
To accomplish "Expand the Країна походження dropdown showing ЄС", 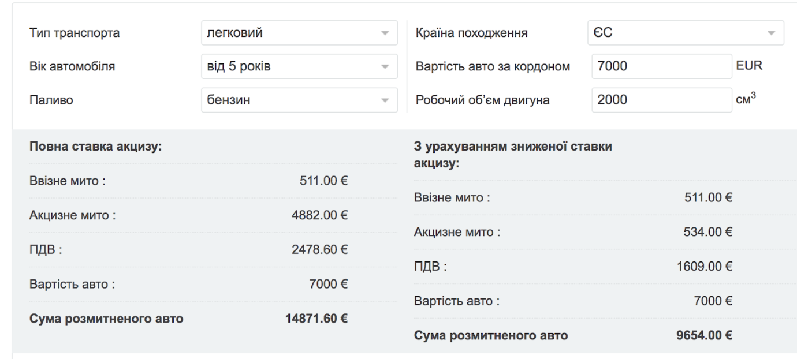I will [x=686, y=32].
